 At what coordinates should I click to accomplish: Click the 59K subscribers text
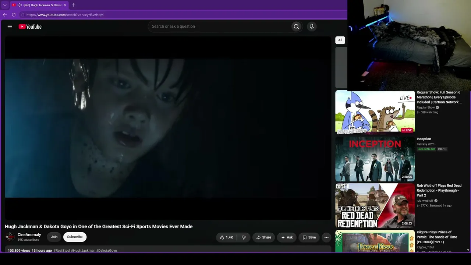click(x=28, y=240)
